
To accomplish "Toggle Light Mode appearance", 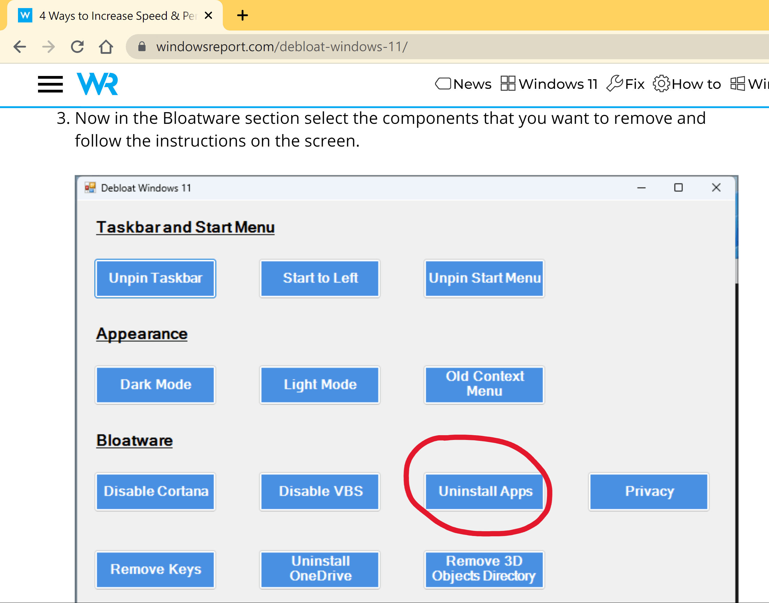I will point(319,383).
